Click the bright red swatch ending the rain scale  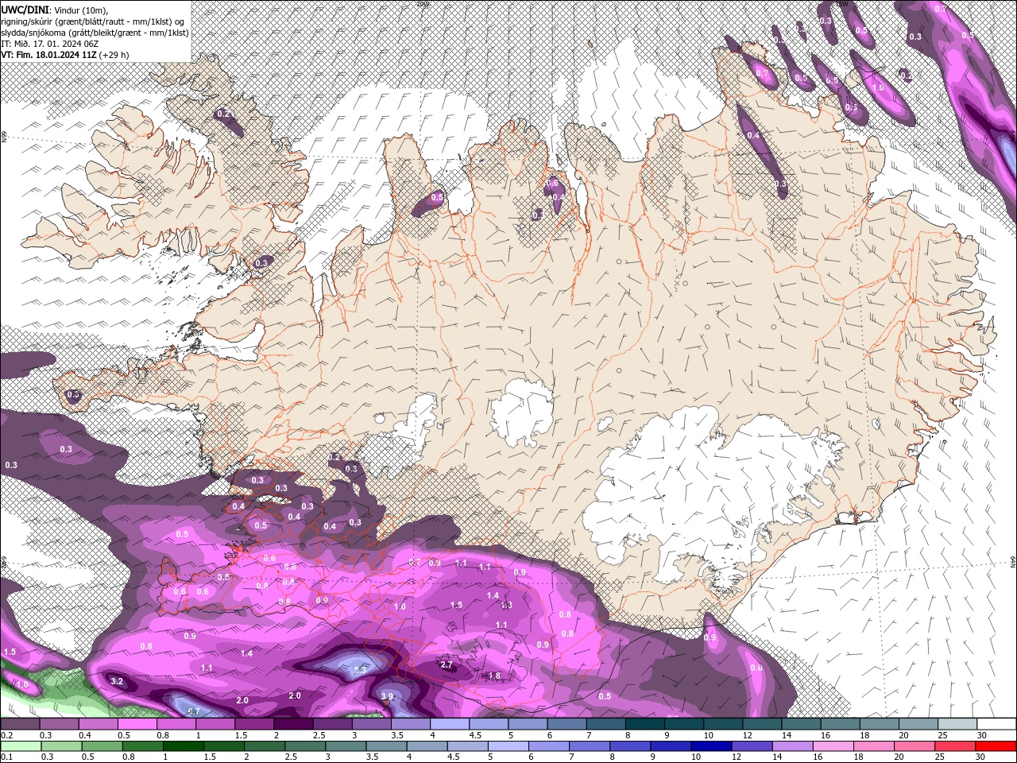996,746
